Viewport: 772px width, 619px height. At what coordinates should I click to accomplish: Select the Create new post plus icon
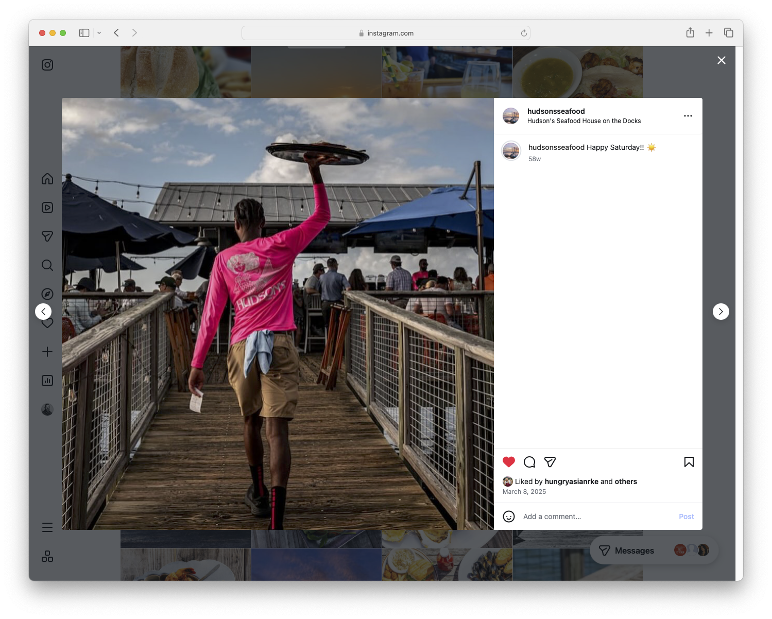47,352
